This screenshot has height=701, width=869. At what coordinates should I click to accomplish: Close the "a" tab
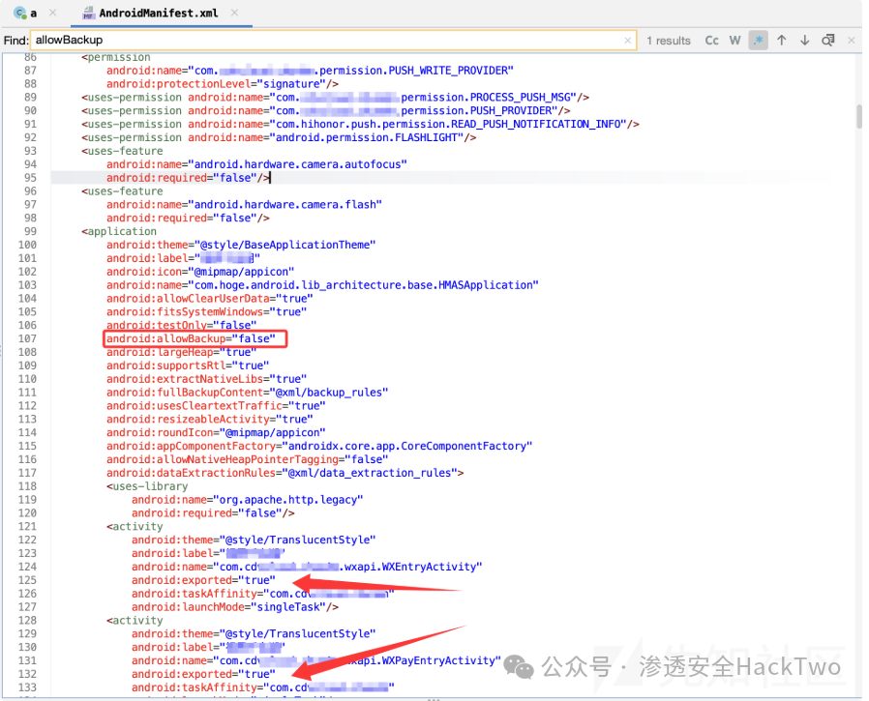pyautogui.click(x=52, y=13)
